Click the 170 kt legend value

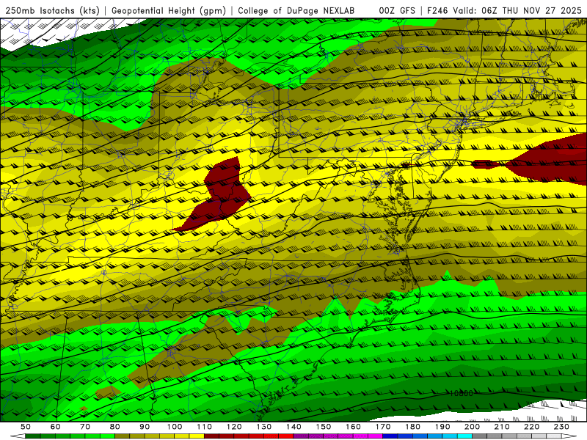[x=383, y=427]
